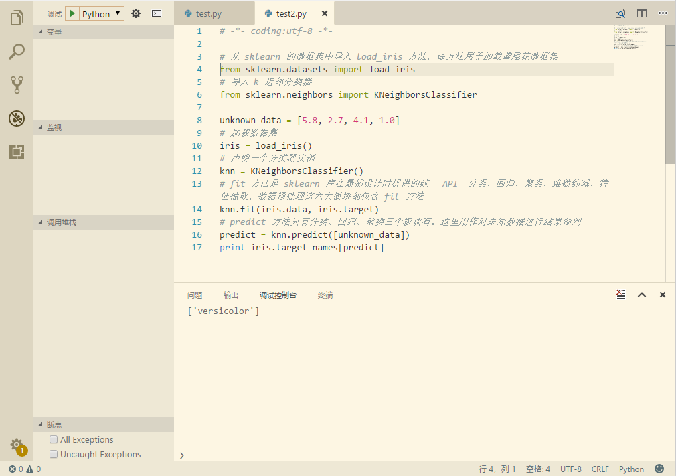Collapse the 调用堆栈 call stack section

click(104, 222)
